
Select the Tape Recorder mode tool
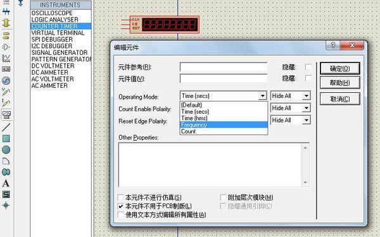[6, 69]
